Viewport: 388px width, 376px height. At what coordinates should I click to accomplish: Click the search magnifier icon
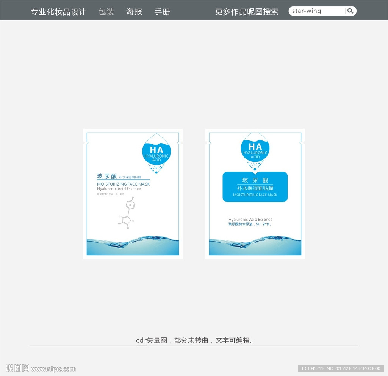[350, 11]
